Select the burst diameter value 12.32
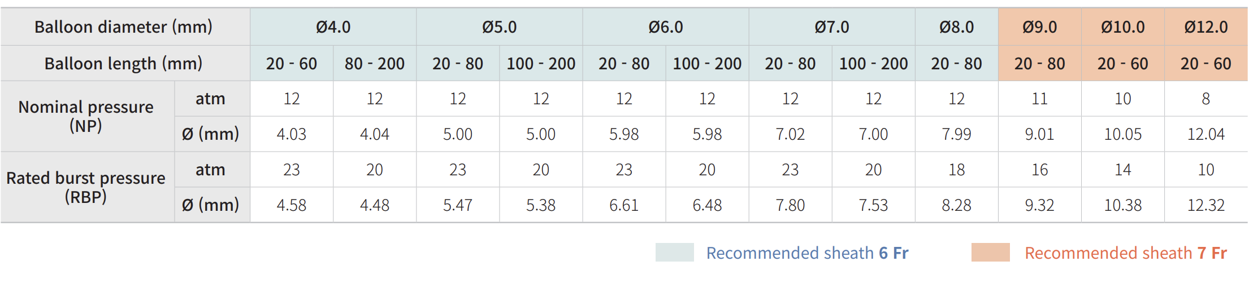The height and width of the screenshot is (292, 1249). (1205, 205)
